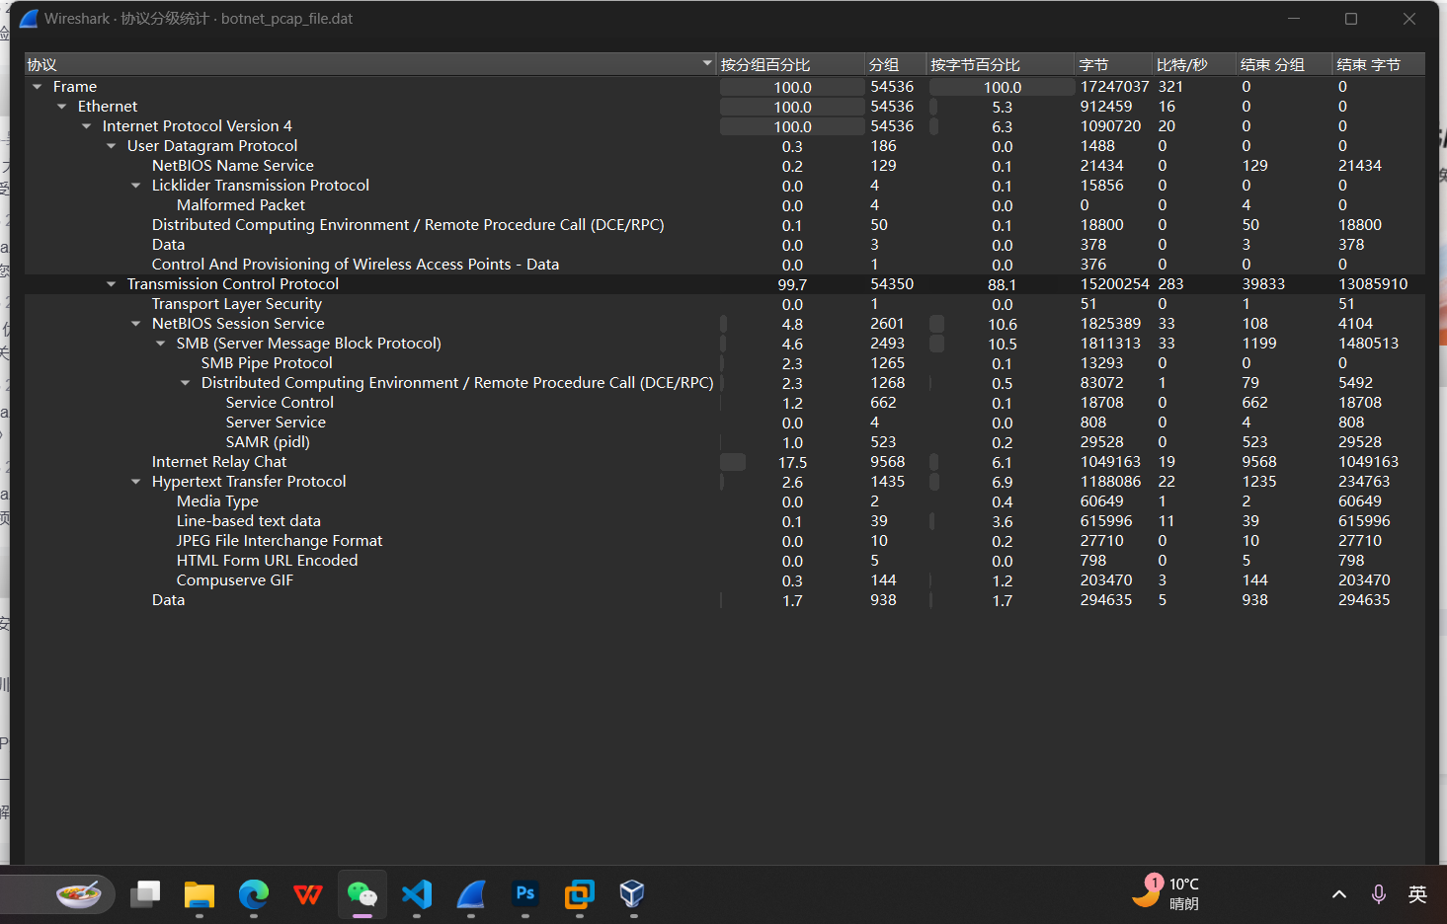Viewport: 1447px width, 924px height.
Task: Select Internet Relay Chat row
Action: pos(725,462)
